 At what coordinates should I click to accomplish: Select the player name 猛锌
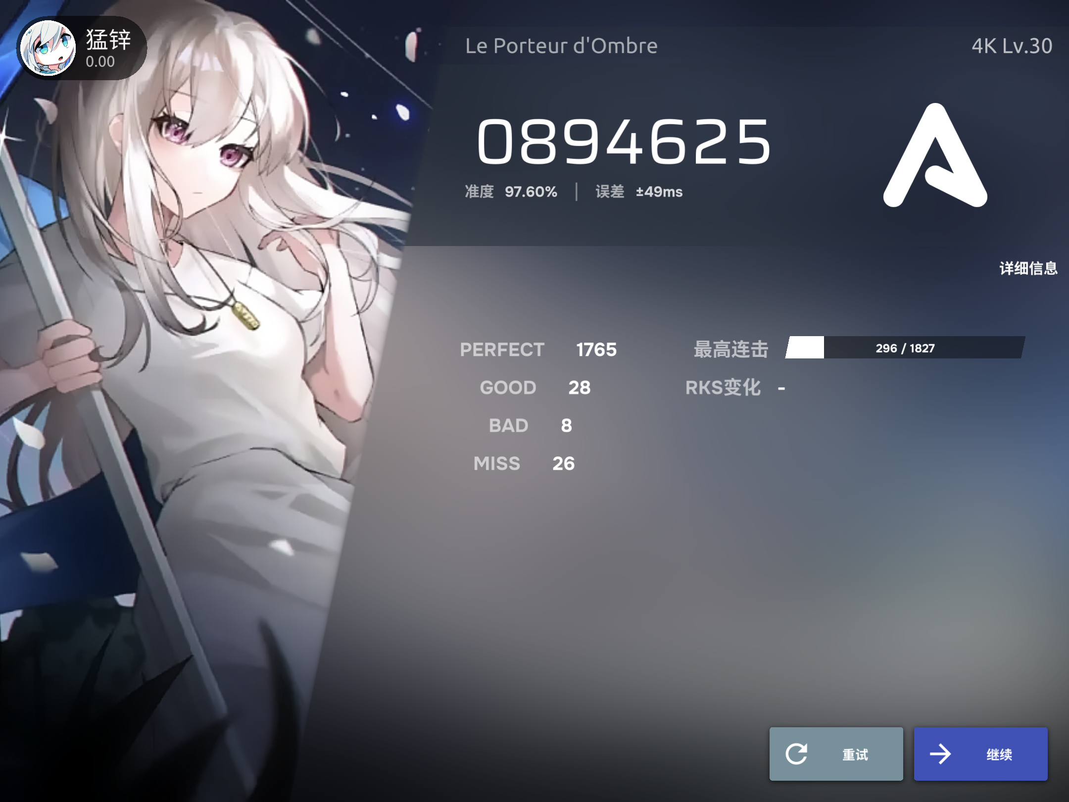tap(108, 40)
